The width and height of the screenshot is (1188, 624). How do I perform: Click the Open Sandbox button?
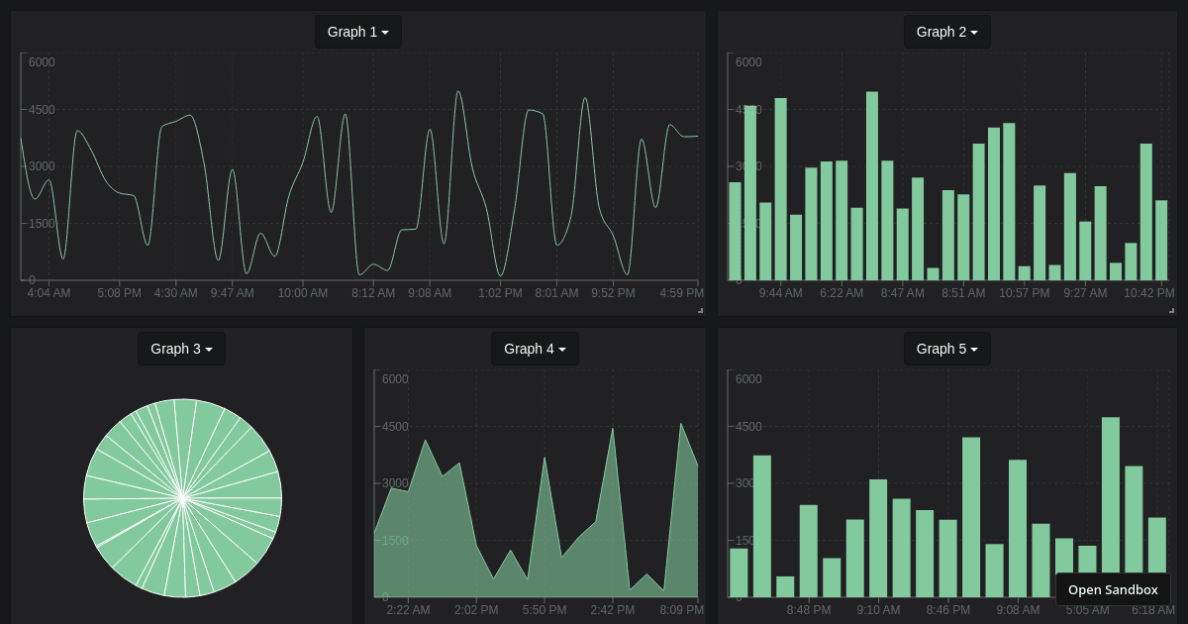click(1113, 589)
